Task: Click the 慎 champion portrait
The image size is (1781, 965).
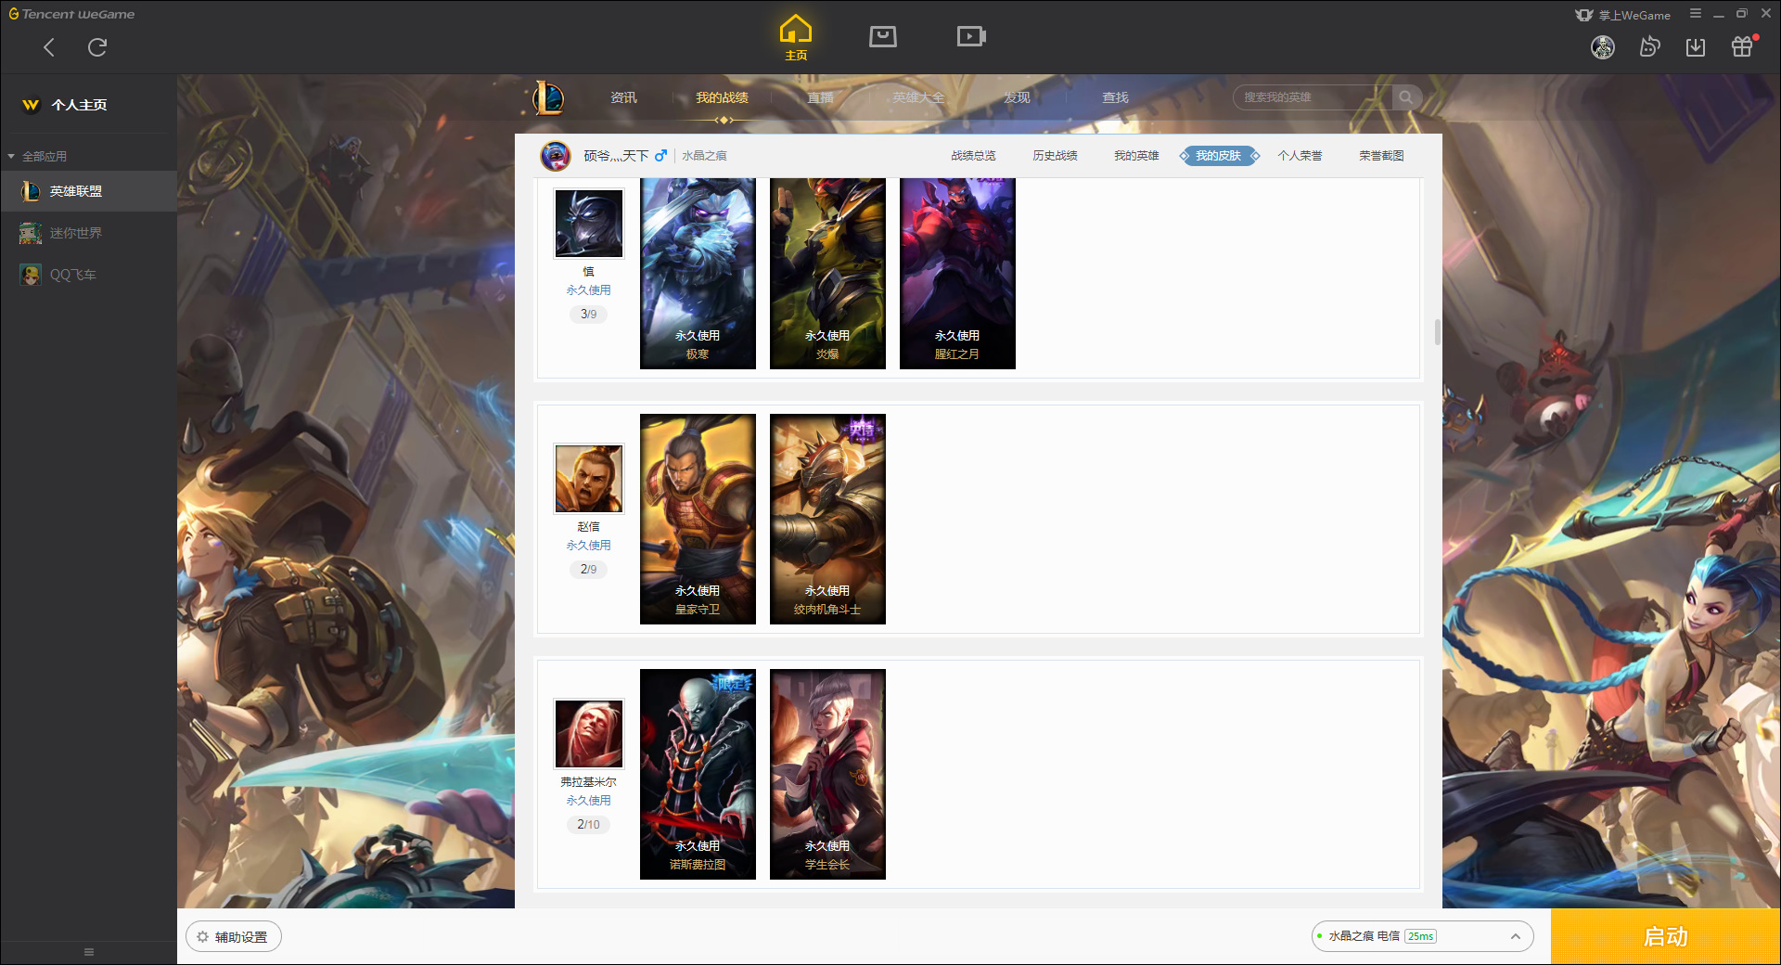Action: [x=589, y=224]
